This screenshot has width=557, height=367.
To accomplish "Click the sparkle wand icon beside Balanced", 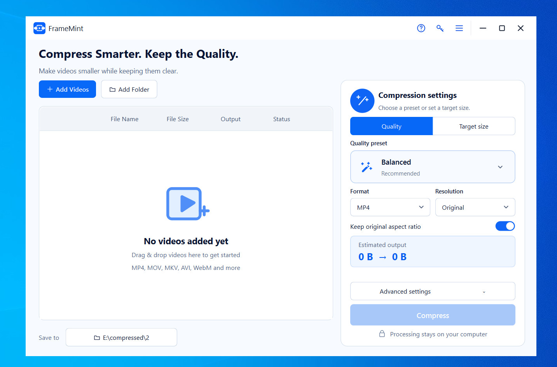I will point(366,167).
